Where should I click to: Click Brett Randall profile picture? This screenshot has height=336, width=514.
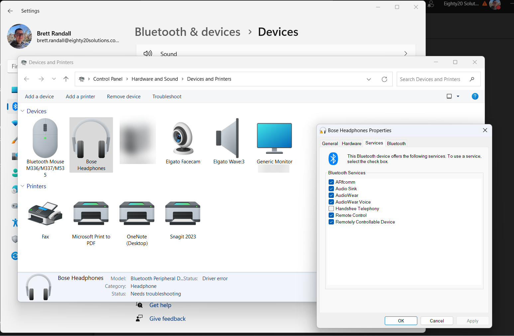[x=20, y=36]
